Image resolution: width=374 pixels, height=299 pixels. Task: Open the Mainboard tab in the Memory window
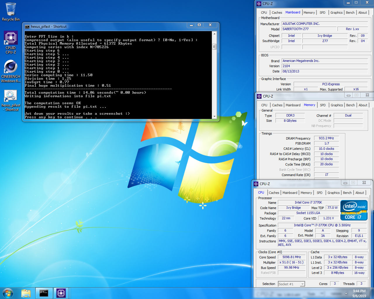coord(293,105)
